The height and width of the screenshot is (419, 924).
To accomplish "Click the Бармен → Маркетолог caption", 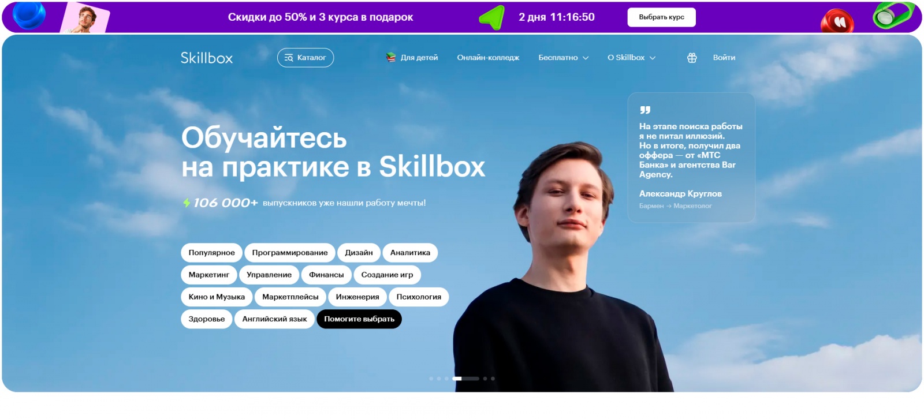I will 675,206.
